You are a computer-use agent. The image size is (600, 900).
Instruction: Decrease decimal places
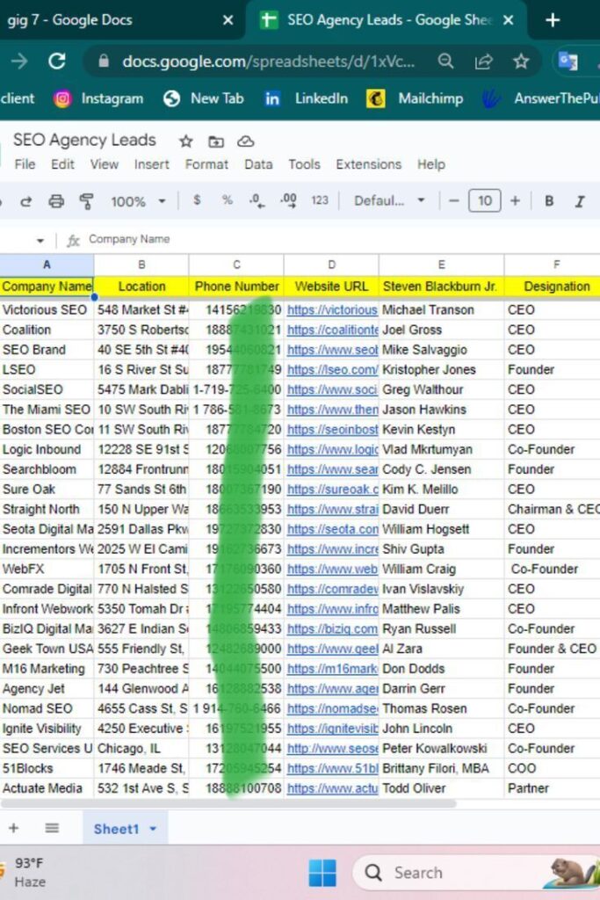[257, 201]
